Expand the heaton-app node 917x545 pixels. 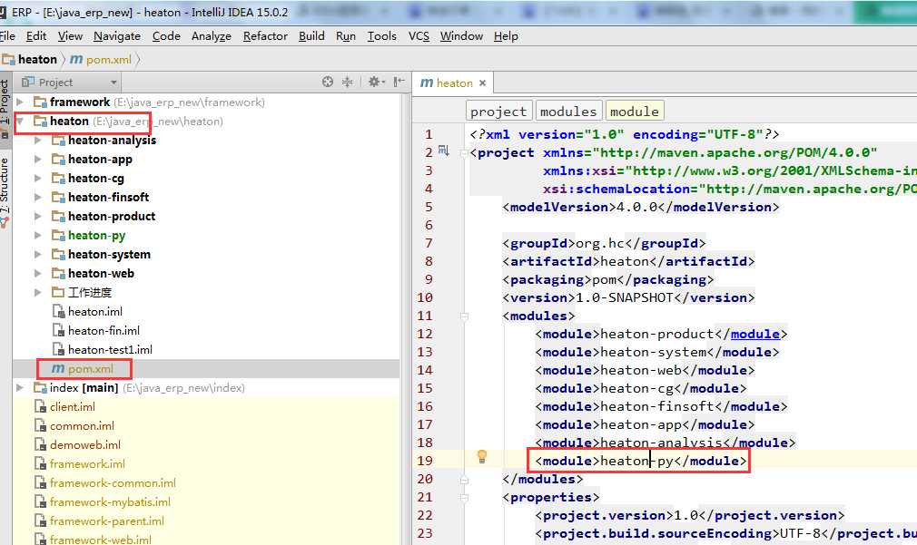38,159
